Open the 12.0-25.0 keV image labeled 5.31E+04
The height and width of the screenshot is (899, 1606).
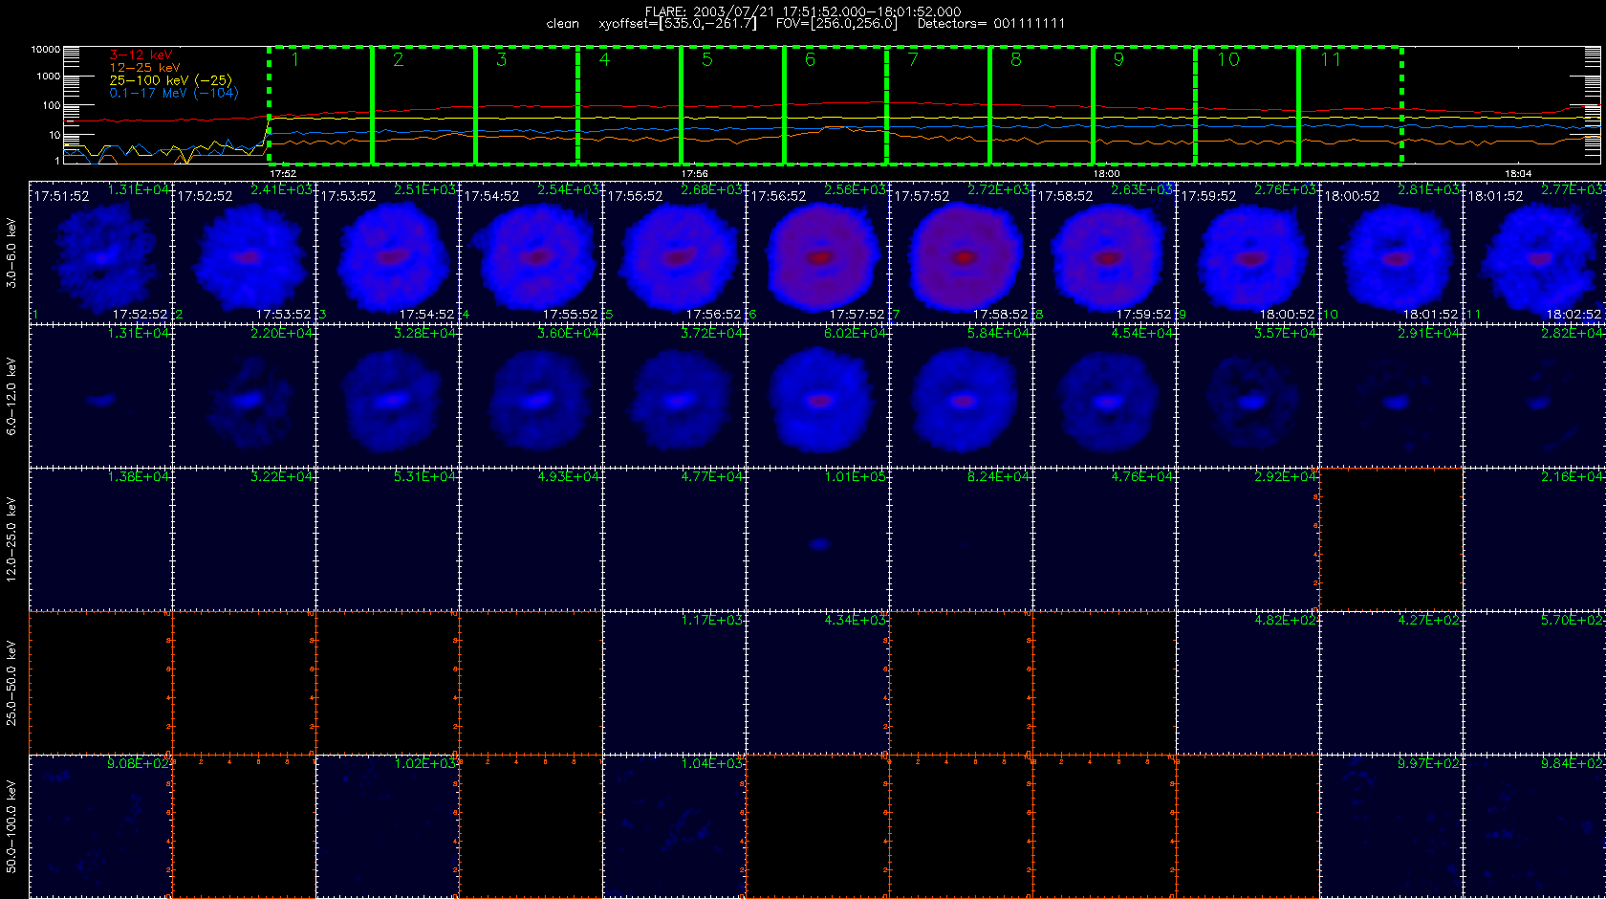pyautogui.click(x=387, y=539)
